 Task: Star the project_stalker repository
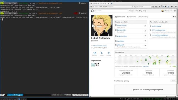click(145, 36)
